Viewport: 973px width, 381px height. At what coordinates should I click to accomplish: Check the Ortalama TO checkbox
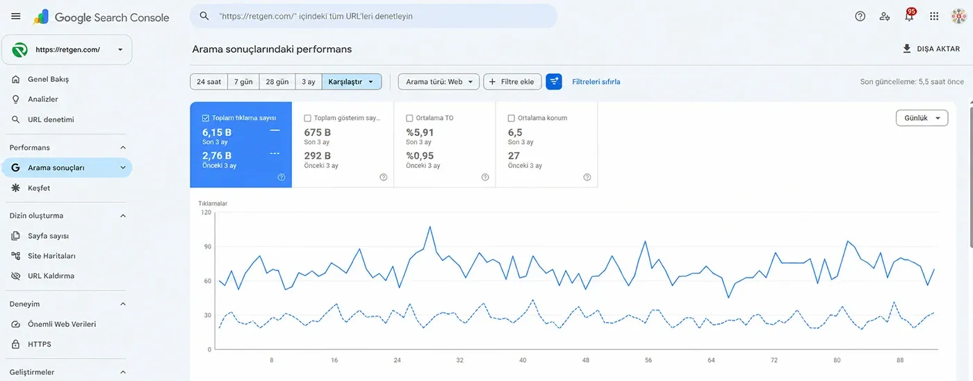[x=409, y=118]
